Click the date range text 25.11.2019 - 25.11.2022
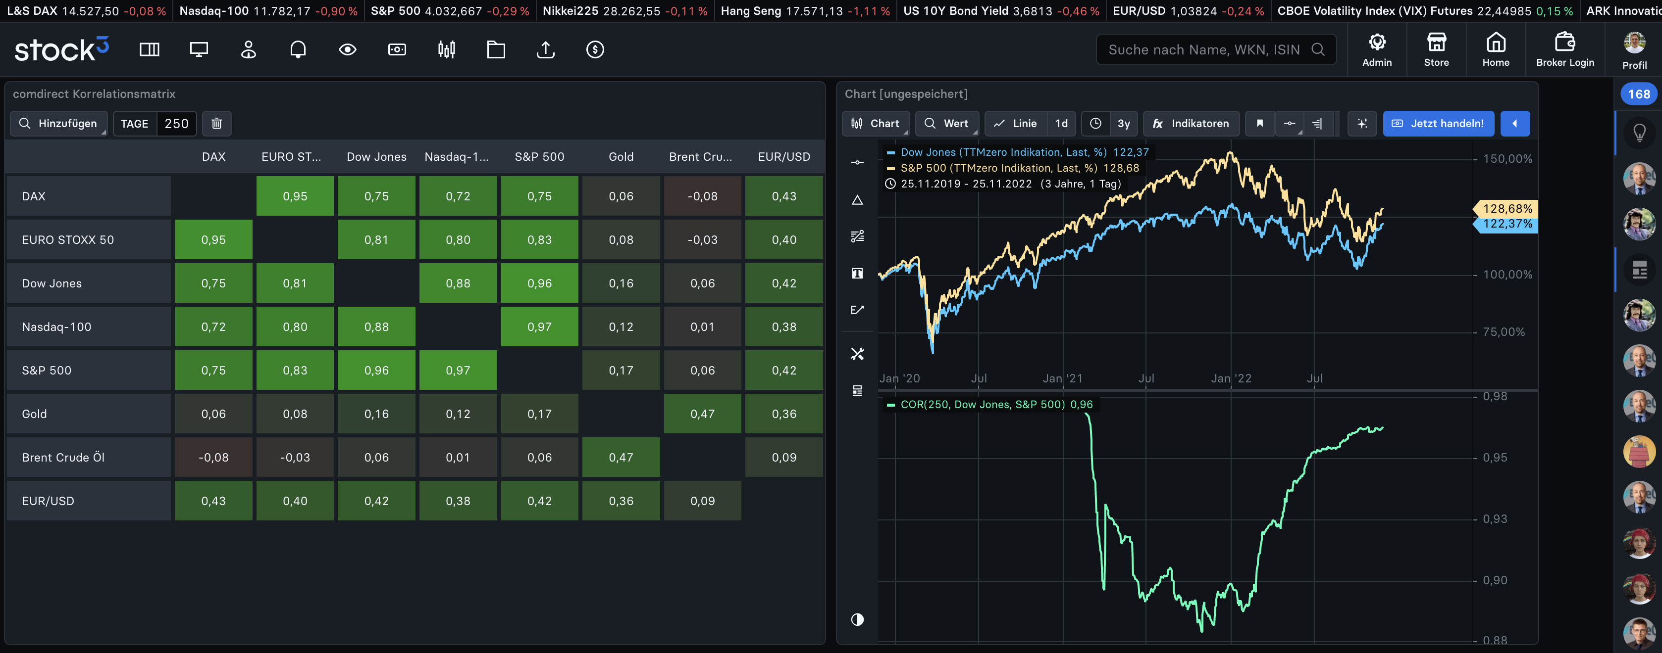This screenshot has height=653, width=1662. click(x=966, y=184)
